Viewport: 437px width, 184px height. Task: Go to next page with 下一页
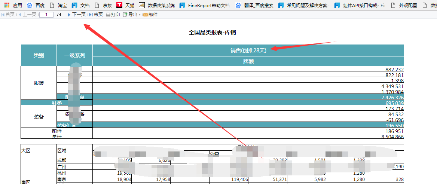coord(76,15)
